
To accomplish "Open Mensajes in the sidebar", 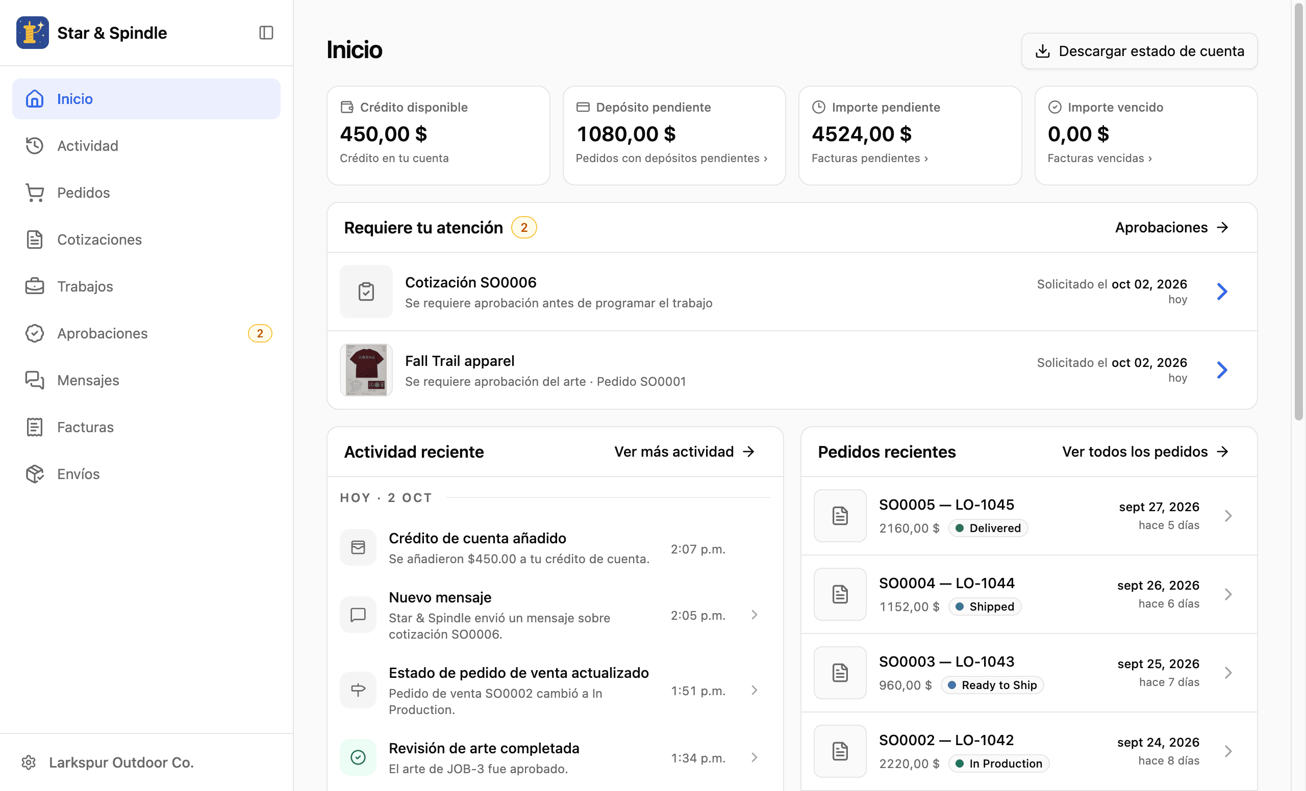I will tap(146, 380).
